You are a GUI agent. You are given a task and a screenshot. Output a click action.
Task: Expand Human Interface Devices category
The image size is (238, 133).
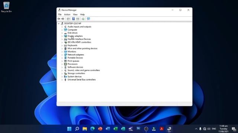pos(62,39)
